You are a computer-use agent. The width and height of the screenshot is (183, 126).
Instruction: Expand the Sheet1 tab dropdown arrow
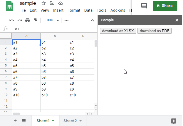[53, 121]
